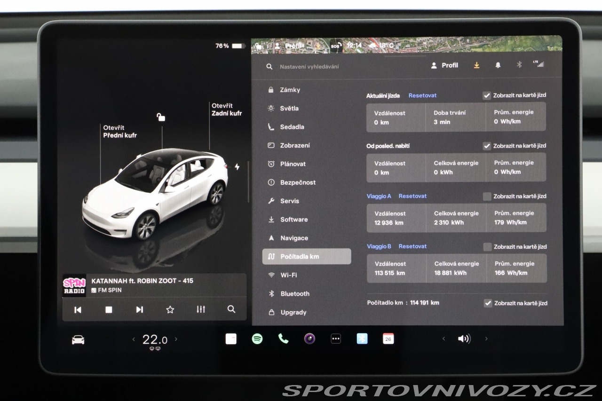This screenshot has width=602, height=401.
Task: Tap the speaker volume icon
Action: click(464, 338)
